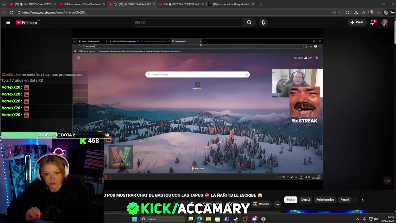The image size is (396, 223).
Task: Open Copilot Chat button
Action: click(x=389, y=12)
